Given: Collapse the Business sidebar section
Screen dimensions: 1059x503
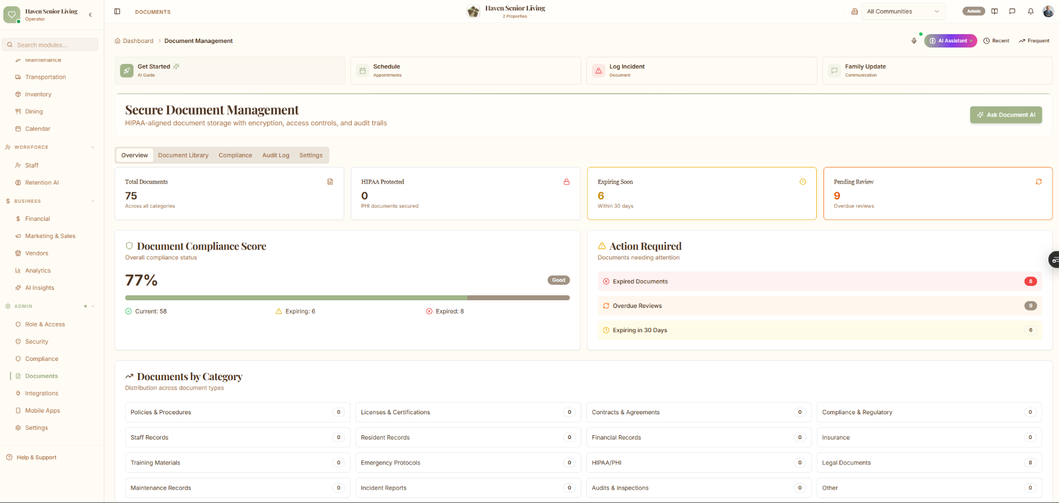Looking at the screenshot, I should pyautogui.click(x=93, y=201).
